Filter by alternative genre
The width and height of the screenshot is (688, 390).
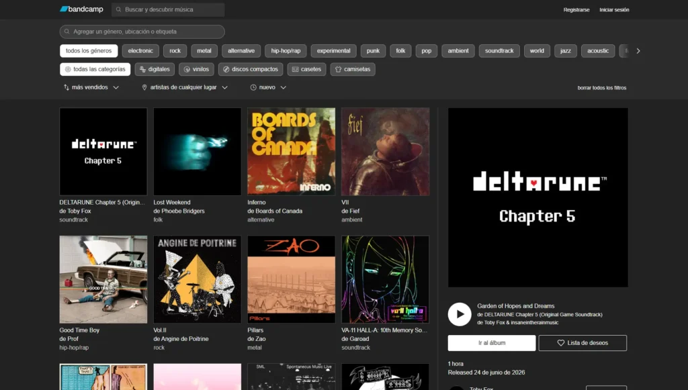coord(241,51)
